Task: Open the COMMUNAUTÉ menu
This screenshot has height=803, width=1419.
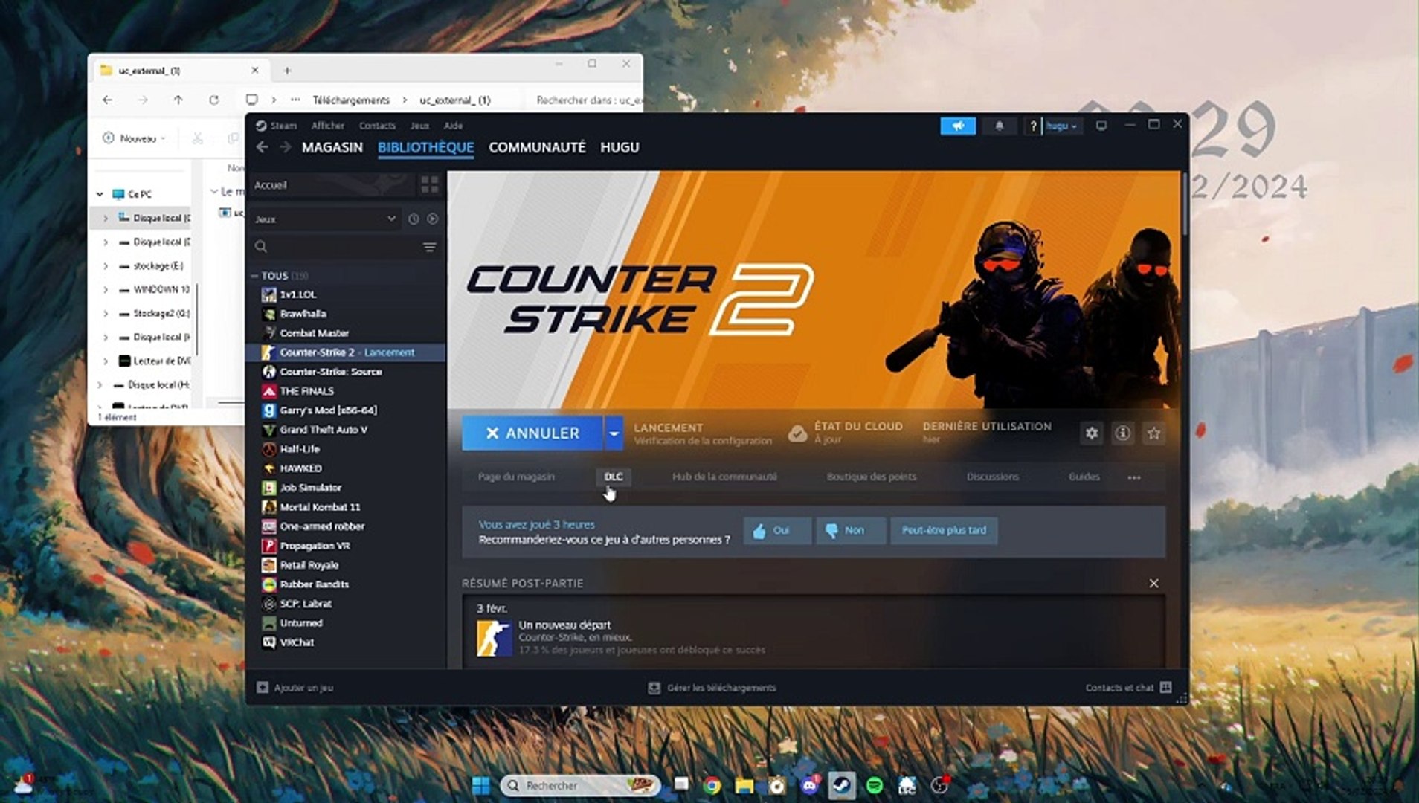Action: pos(536,147)
